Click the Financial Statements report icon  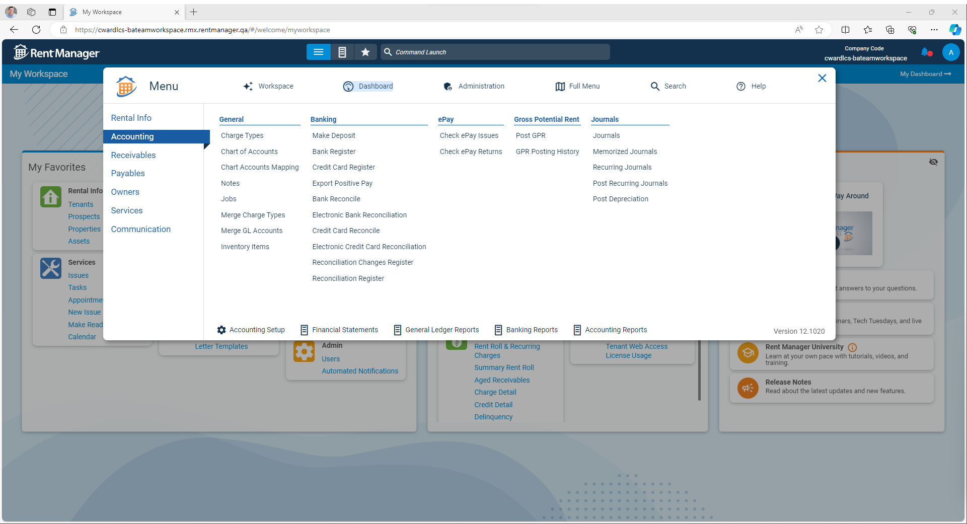(x=304, y=330)
